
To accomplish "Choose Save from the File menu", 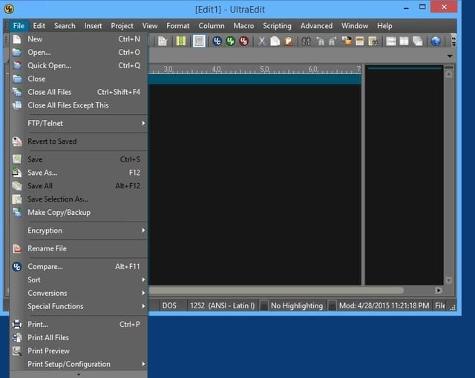I will 79,159.
